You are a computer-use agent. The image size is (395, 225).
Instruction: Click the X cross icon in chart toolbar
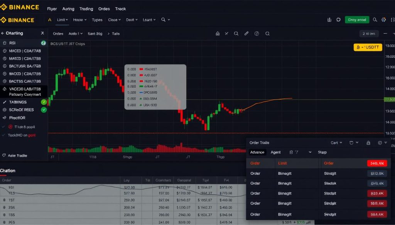[226, 33]
